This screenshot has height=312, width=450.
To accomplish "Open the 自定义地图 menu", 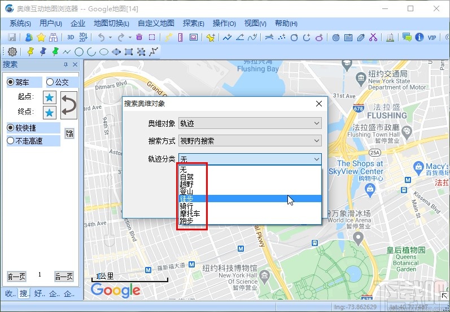I will pyautogui.click(x=156, y=24).
